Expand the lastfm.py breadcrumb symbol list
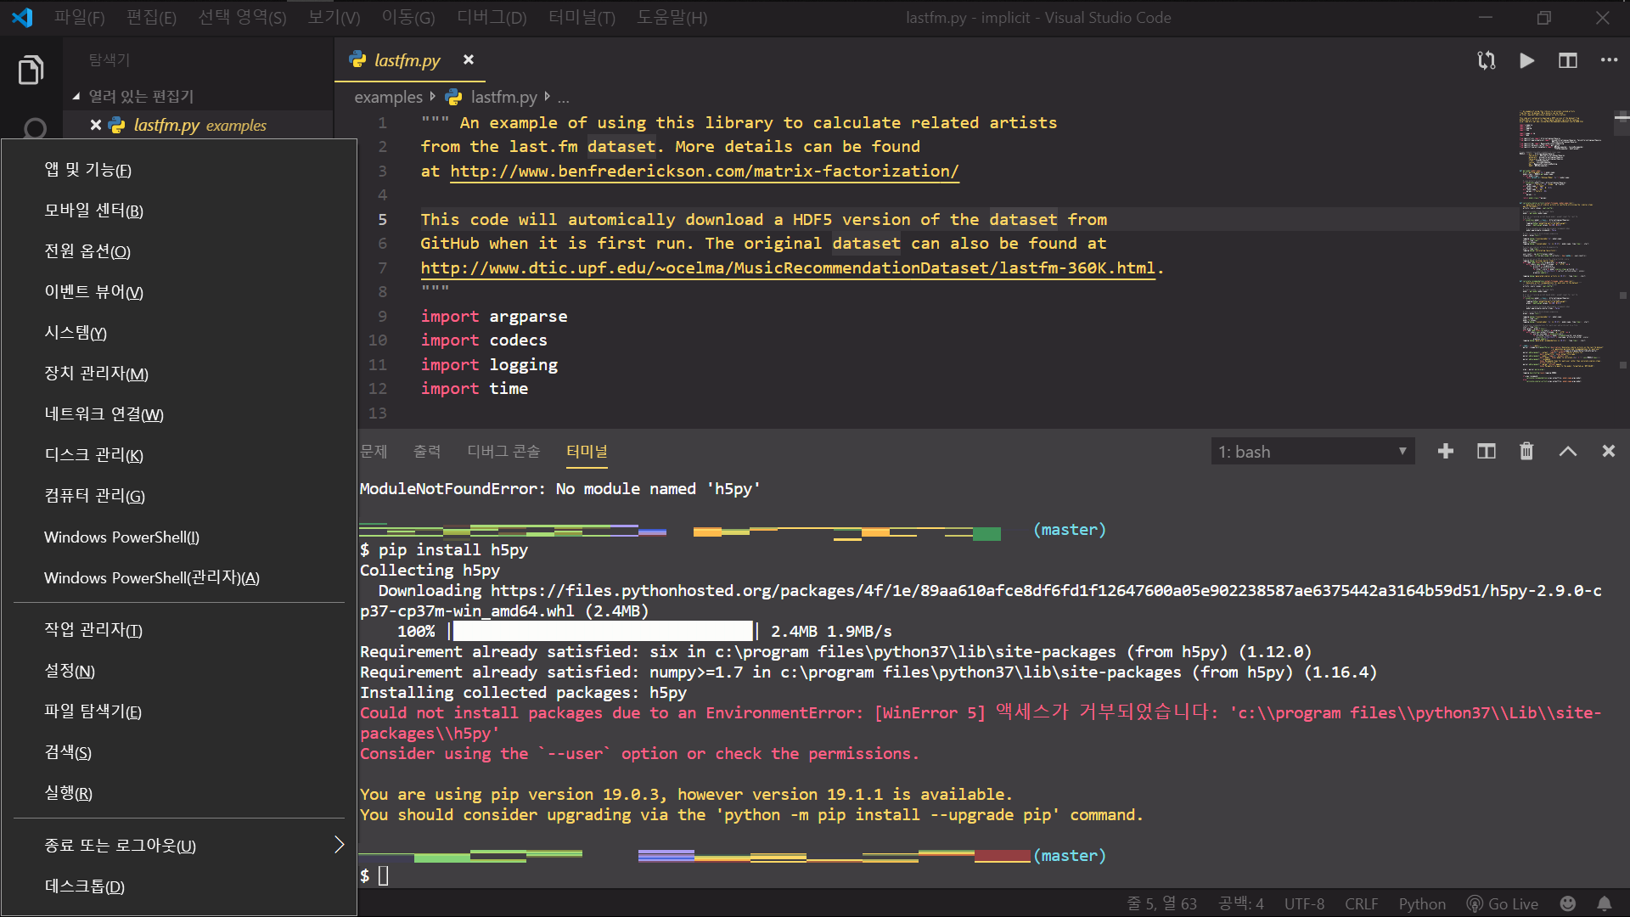The height and width of the screenshot is (917, 1630). [563, 98]
